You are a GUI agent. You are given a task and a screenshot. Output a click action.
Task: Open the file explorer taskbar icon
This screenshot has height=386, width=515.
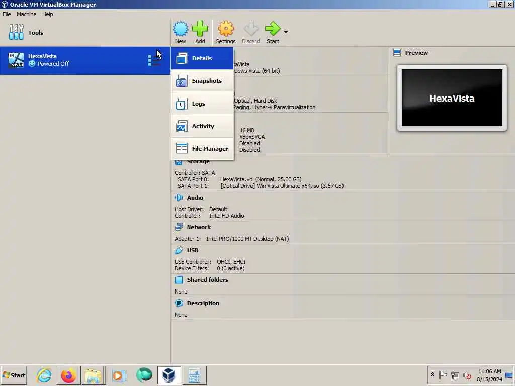click(93, 375)
